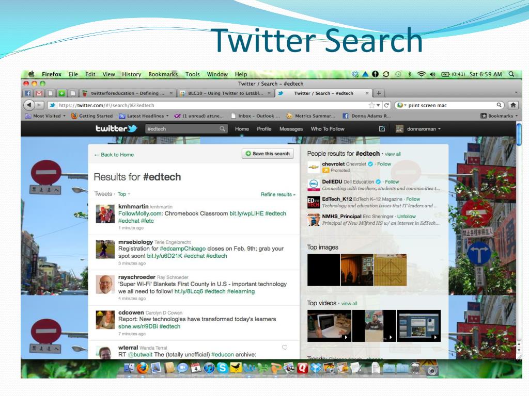Open a new tab with plus button
The height and width of the screenshot is (396, 529).
point(379,93)
